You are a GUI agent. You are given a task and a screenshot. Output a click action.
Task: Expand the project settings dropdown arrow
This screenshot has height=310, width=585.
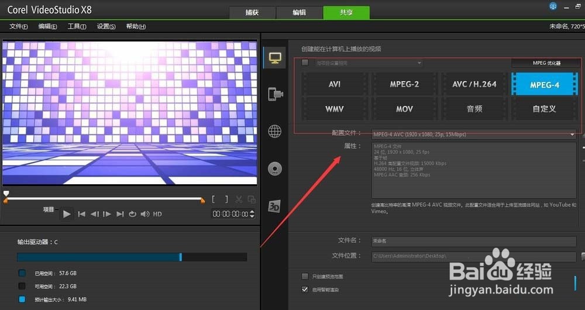[419, 63]
